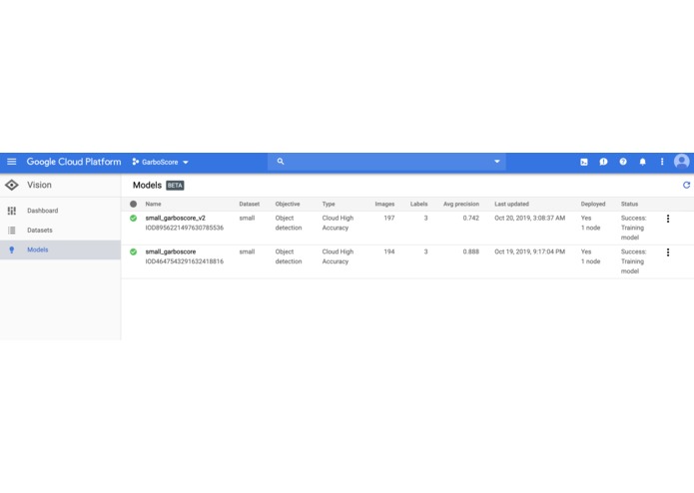Click Labels column header
Viewport: 694px width, 493px height.
(418, 204)
